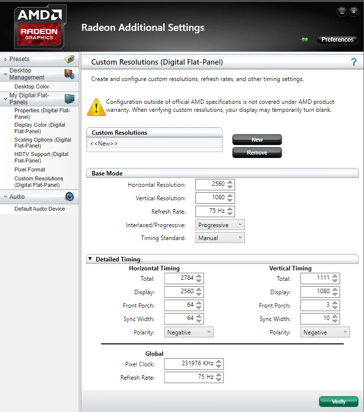Increase the Pixel Clock value
The height and width of the screenshot is (412, 364).
coord(219,361)
